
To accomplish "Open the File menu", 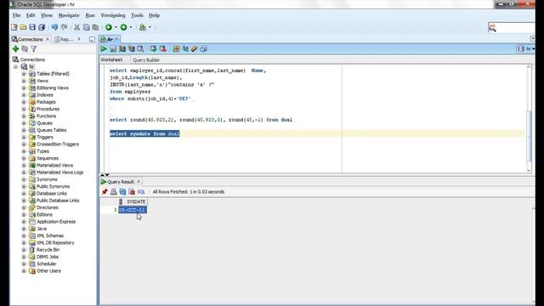I will pos(16,15).
